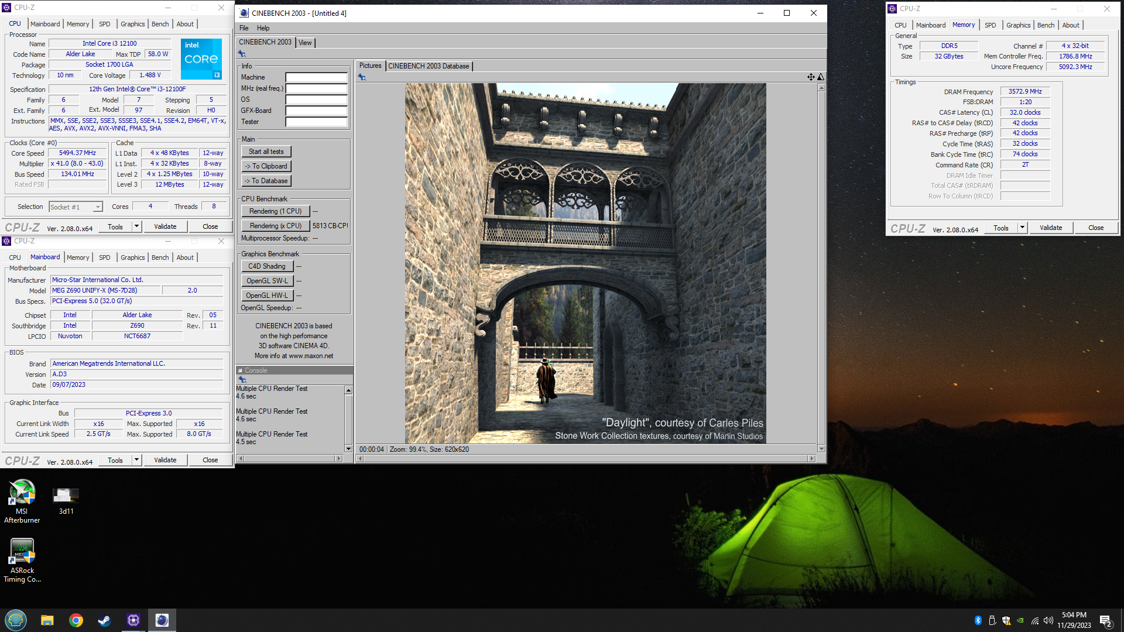The height and width of the screenshot is (632, 1124).
Task: Open ASRock Timing Configurator desktop shortcut
Action: click(22, 561)
